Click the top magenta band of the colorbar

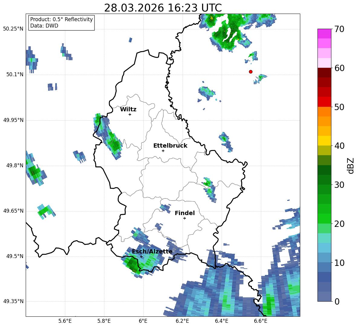point(324,34)
